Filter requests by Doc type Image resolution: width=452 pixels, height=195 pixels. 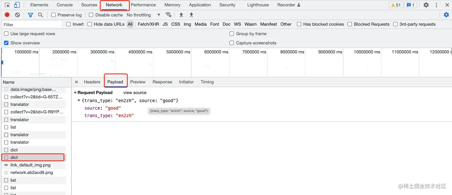click(227, 24)
